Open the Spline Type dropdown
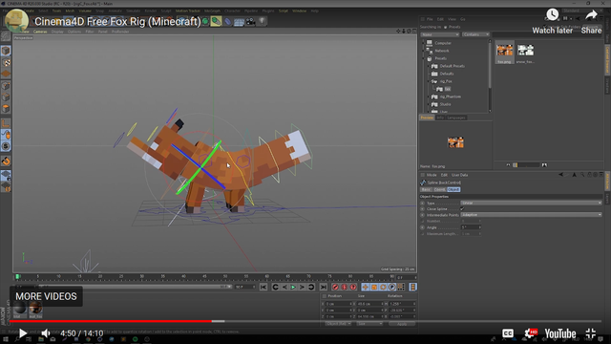Screen dimensions: 611x344 point(531,203)
